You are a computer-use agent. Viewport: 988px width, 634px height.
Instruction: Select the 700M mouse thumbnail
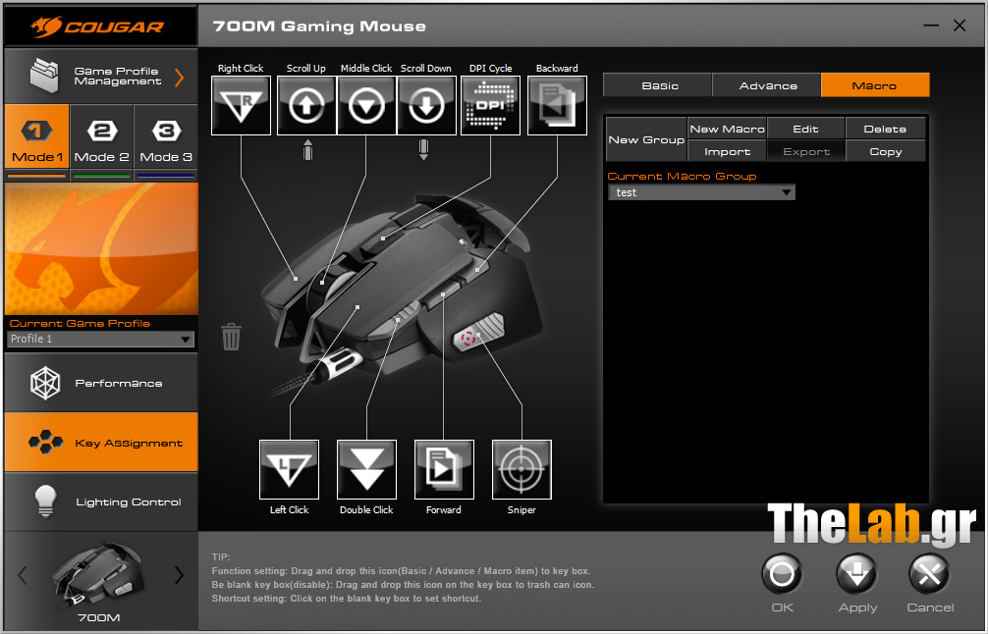98,574
